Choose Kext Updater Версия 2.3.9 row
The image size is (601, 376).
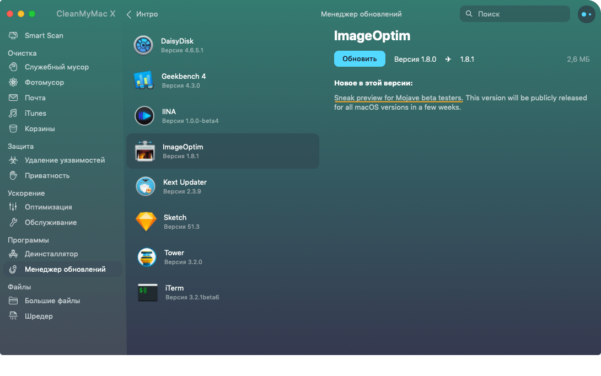(x=223, y=186)
